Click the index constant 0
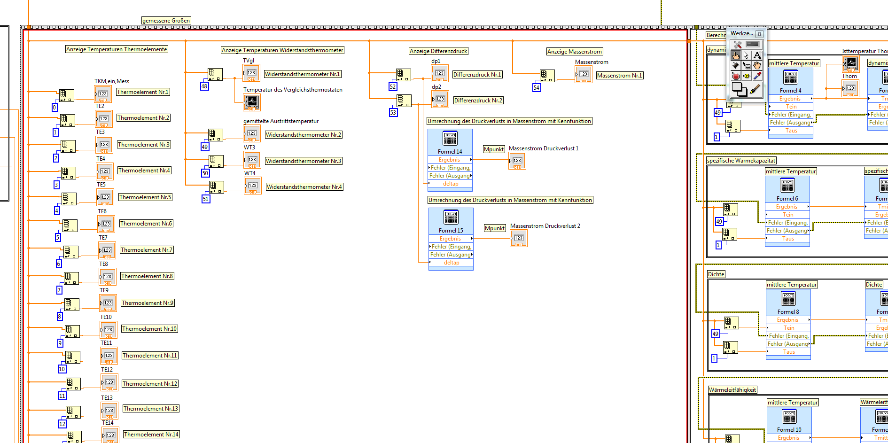The width and height of the screenshot is (888, 443). [x=55, y=108]
